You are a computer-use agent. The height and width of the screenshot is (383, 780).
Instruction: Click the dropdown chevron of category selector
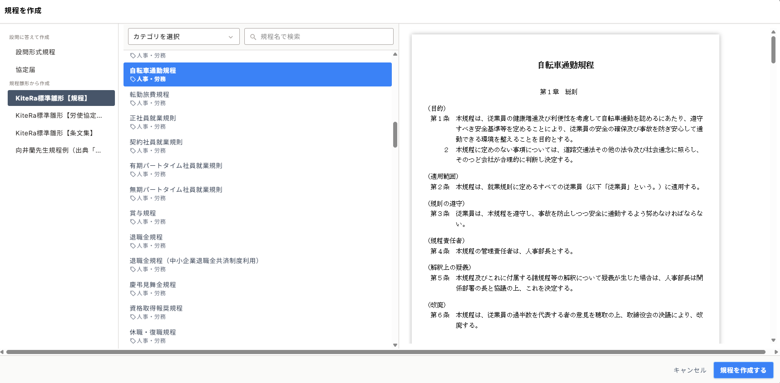coord(231,37)
